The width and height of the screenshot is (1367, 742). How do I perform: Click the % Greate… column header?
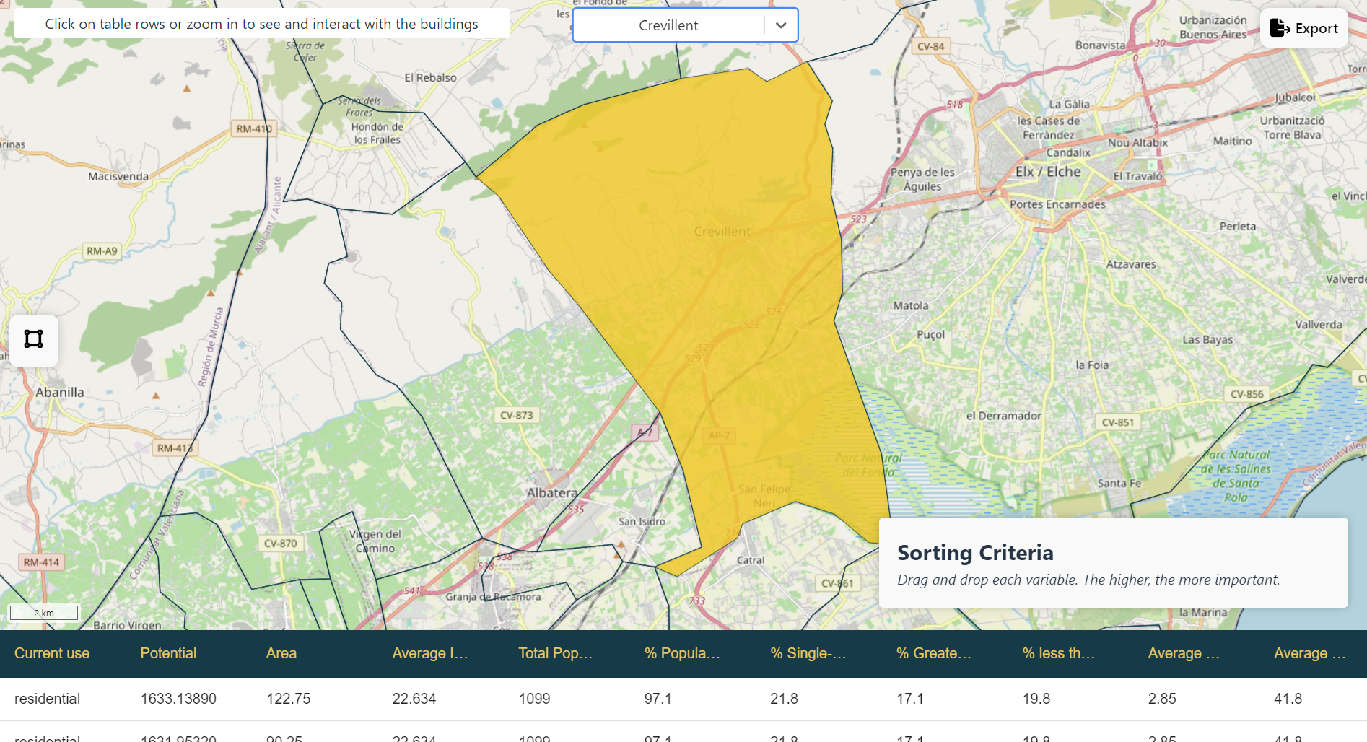(934, 653)
